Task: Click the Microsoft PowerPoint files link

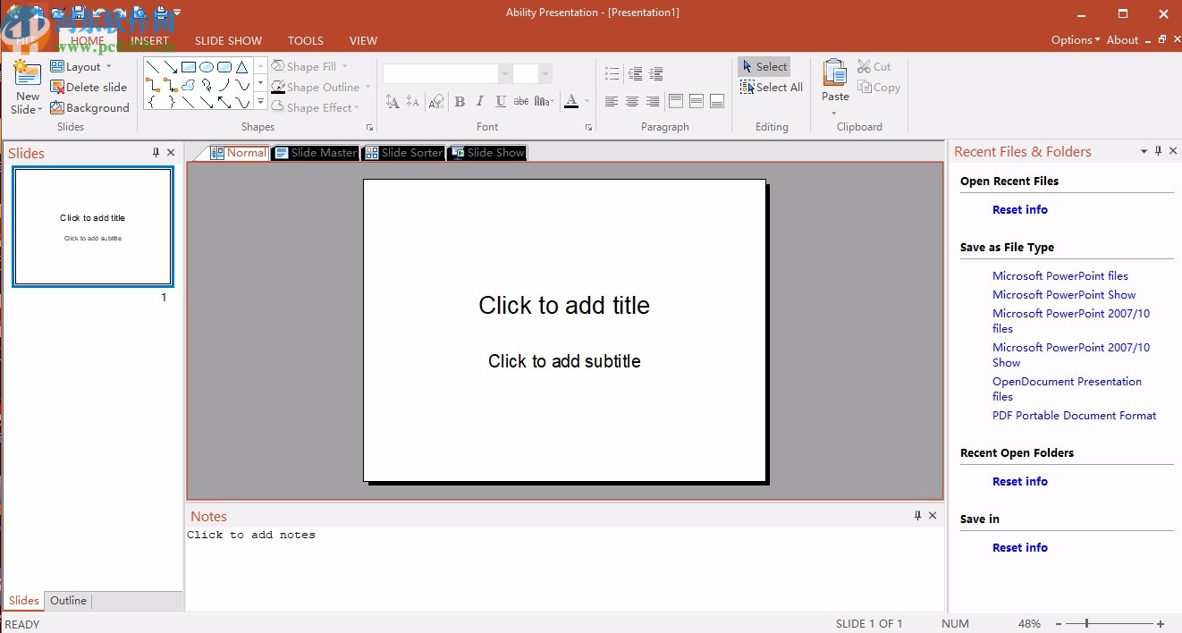Action: pyautogui.click(x=1060, y=275)
